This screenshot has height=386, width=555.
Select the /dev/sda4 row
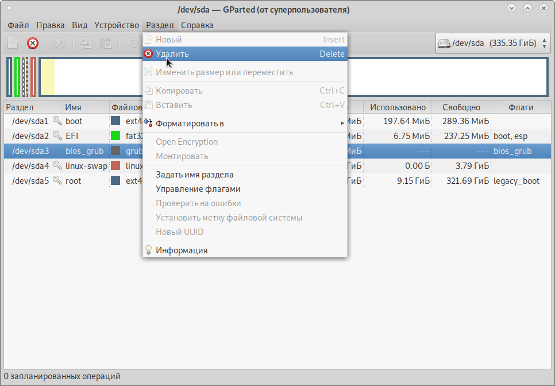coord(277,165)
